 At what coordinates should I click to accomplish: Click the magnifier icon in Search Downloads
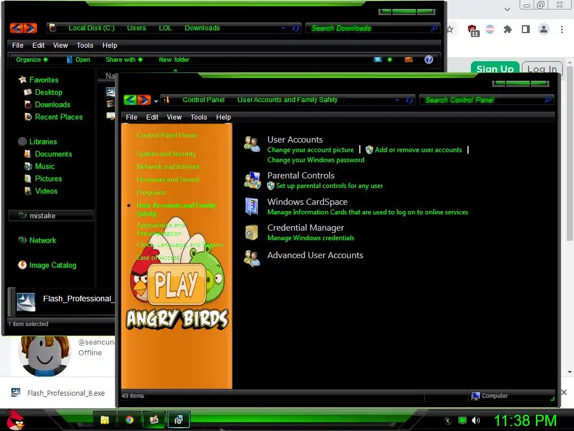coord(434,28)
